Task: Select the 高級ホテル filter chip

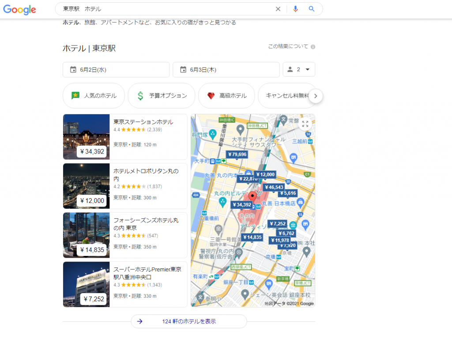Action: coord(226,96)
